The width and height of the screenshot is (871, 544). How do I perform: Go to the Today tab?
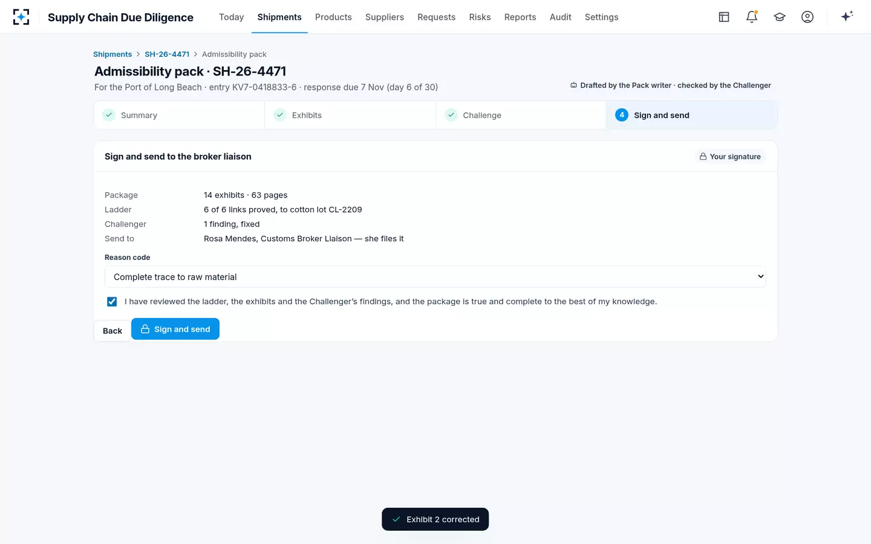(232, 17)
